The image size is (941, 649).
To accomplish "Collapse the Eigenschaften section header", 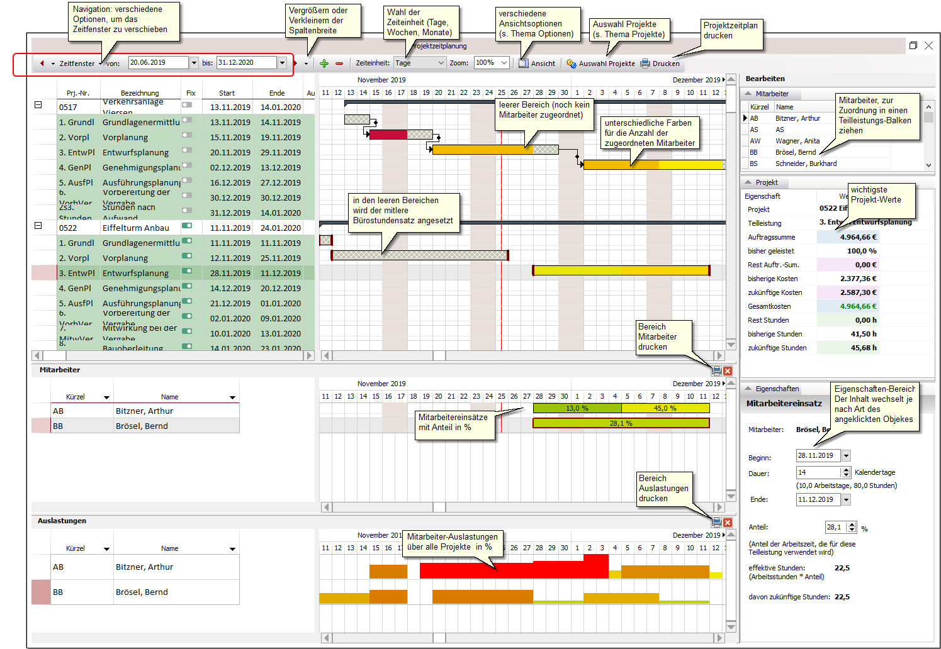I will coord(748,389).
